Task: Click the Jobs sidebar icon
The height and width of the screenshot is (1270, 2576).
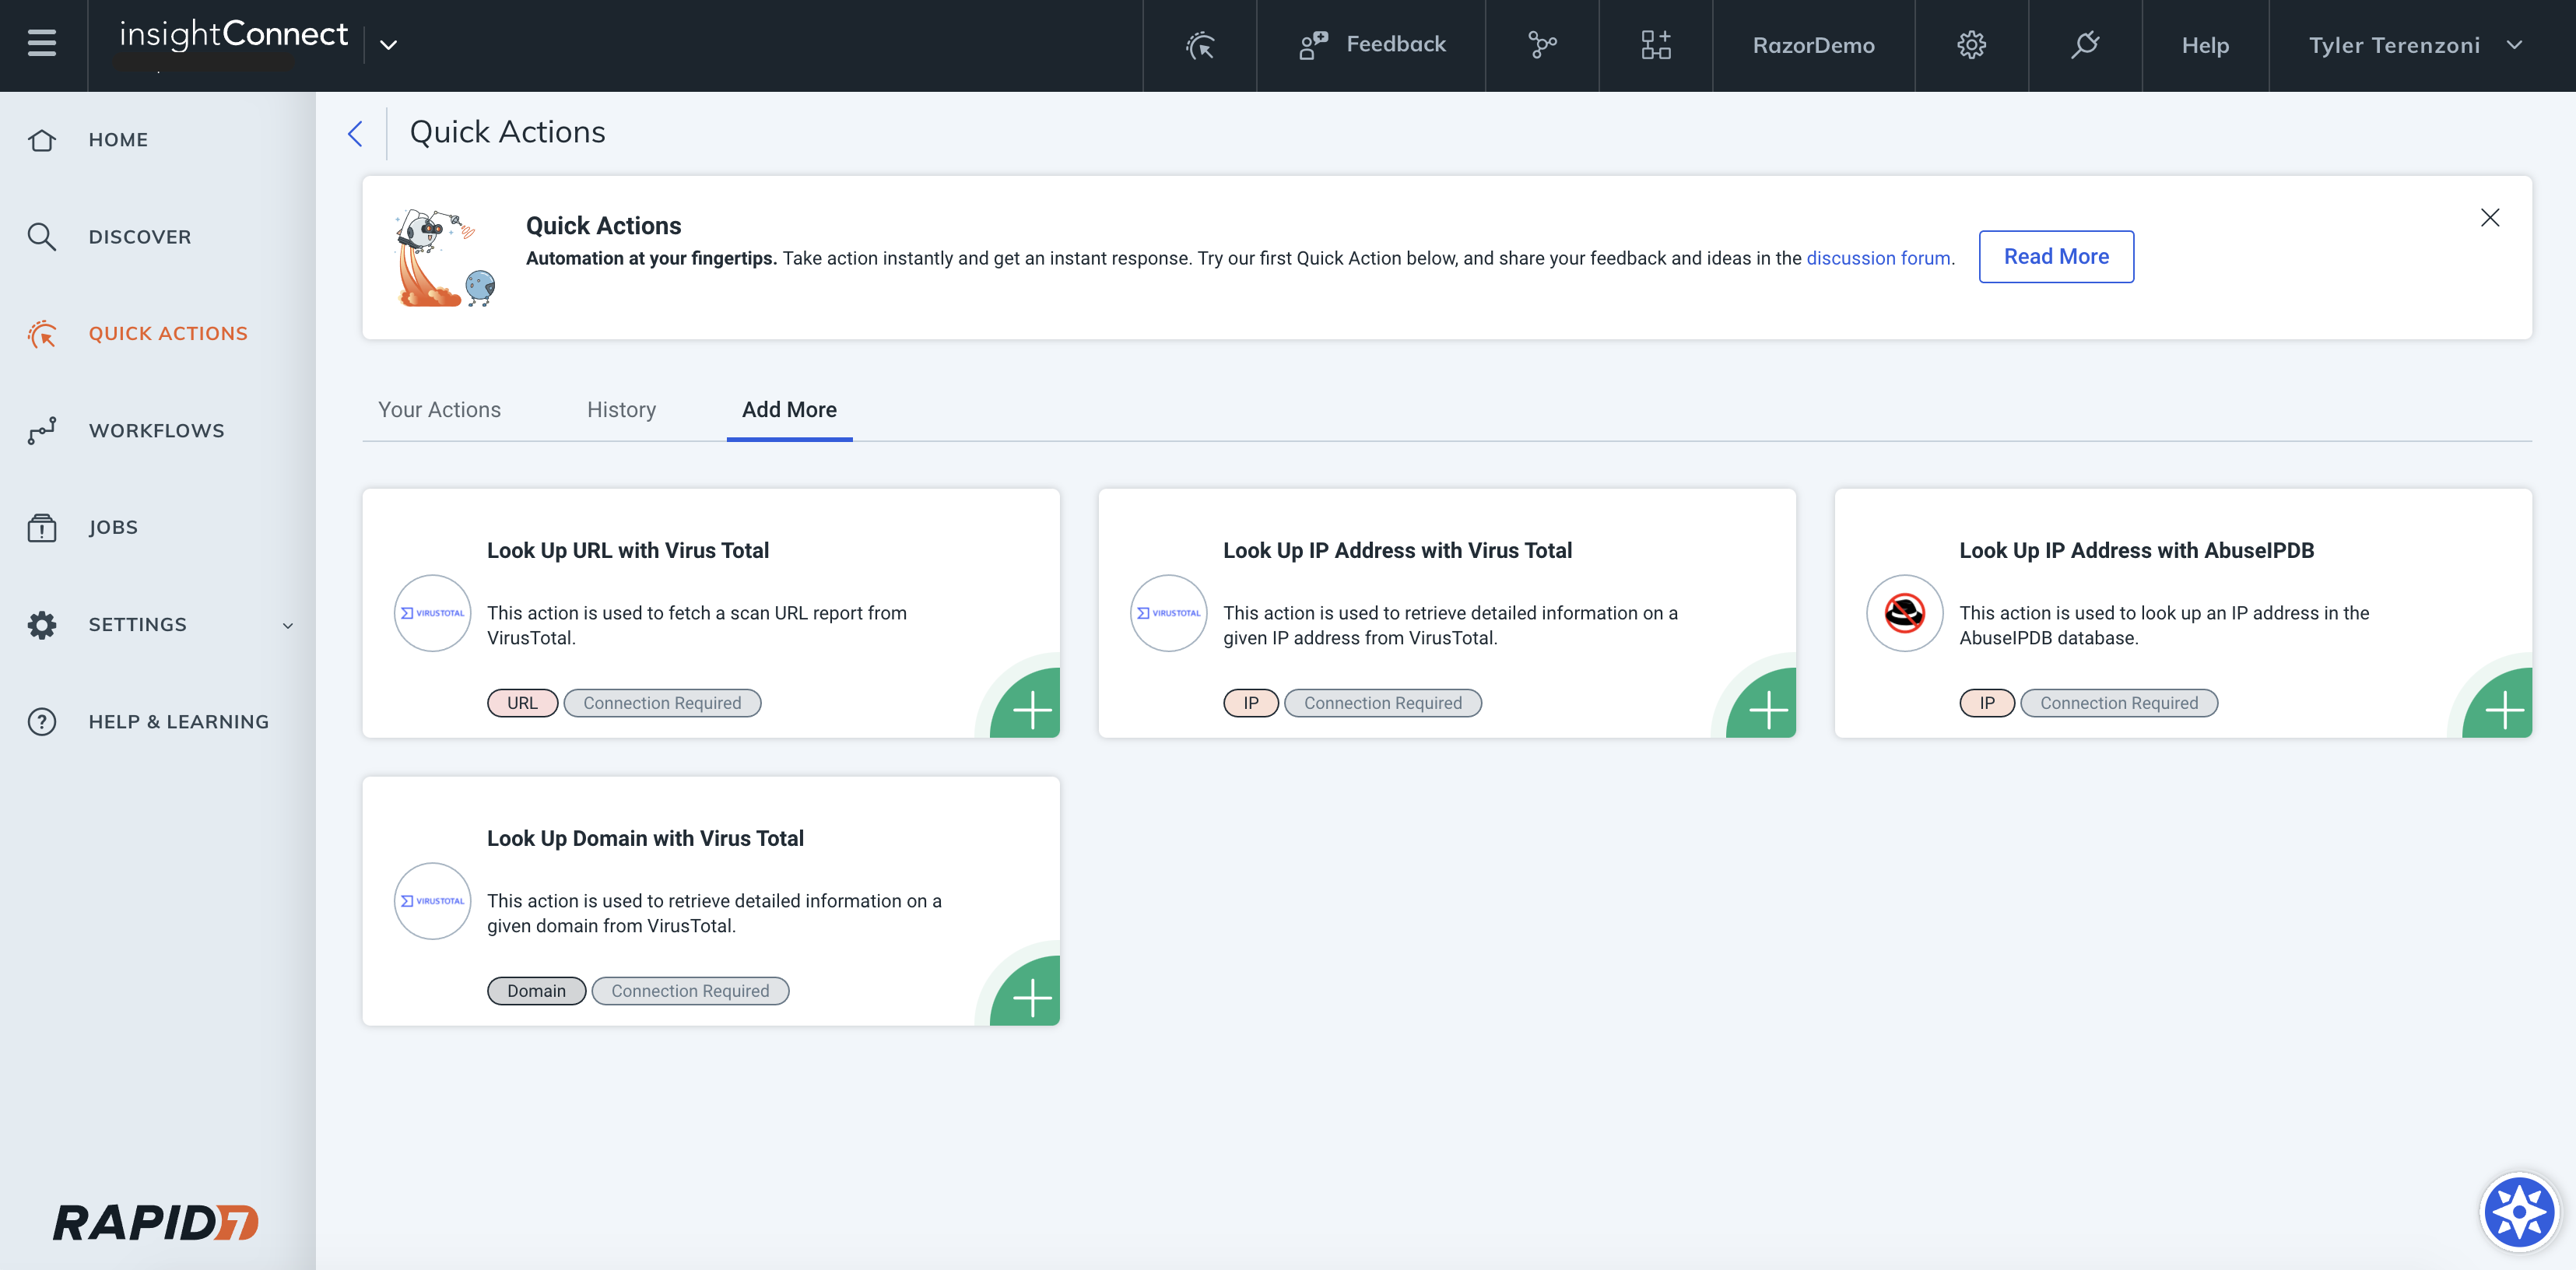Action: click(43, 526)
